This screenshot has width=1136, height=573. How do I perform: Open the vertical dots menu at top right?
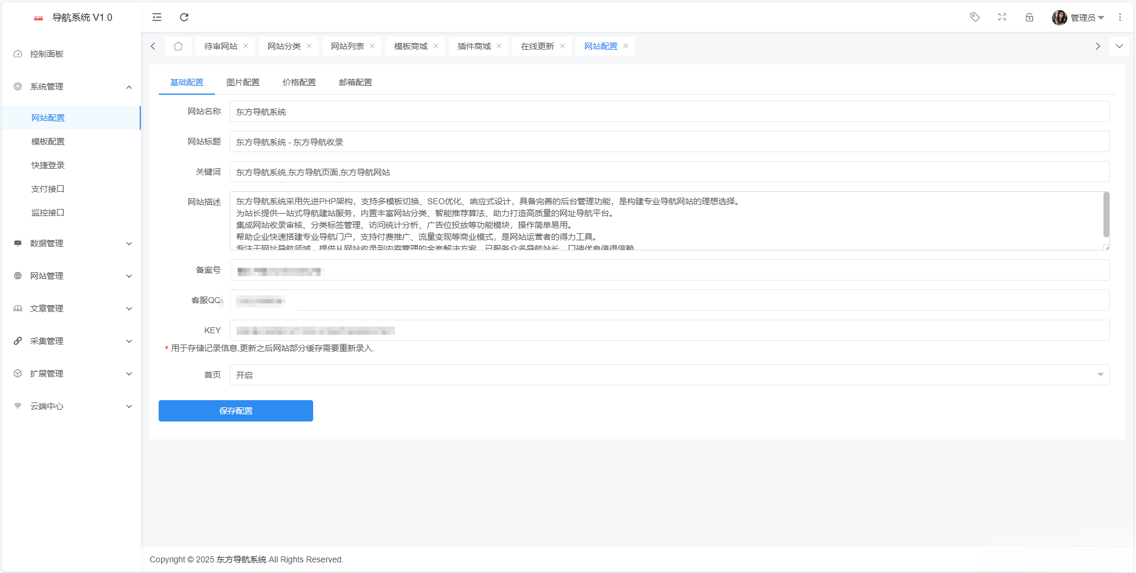click(1120, 17)
